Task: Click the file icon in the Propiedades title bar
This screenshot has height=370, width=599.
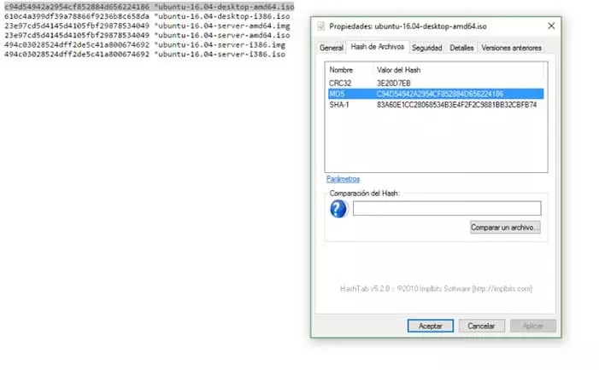Action: 321,27
